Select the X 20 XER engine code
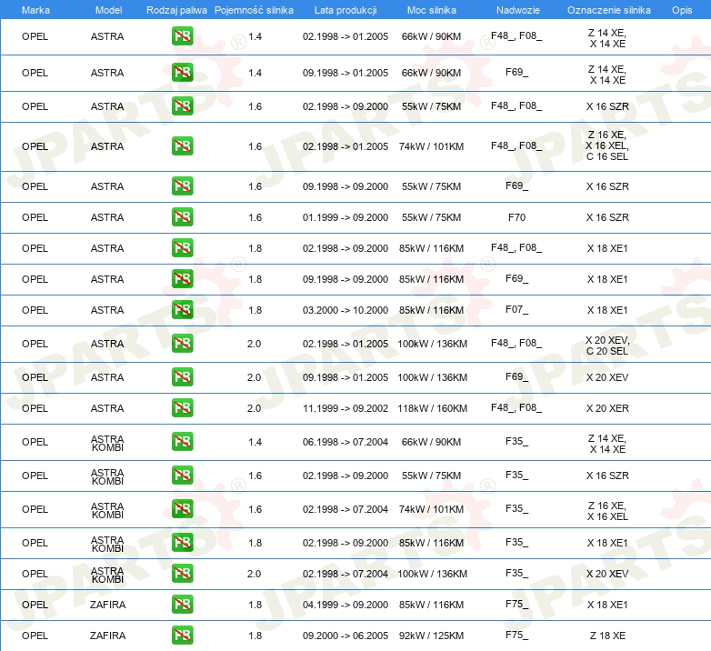This screenshot has width=711, height=651. [x=607, y=408]
